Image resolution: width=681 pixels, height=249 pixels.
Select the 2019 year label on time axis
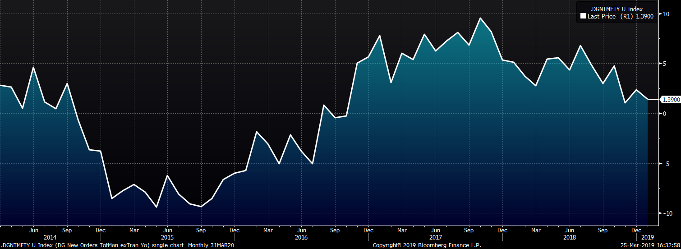click(647, 237)
